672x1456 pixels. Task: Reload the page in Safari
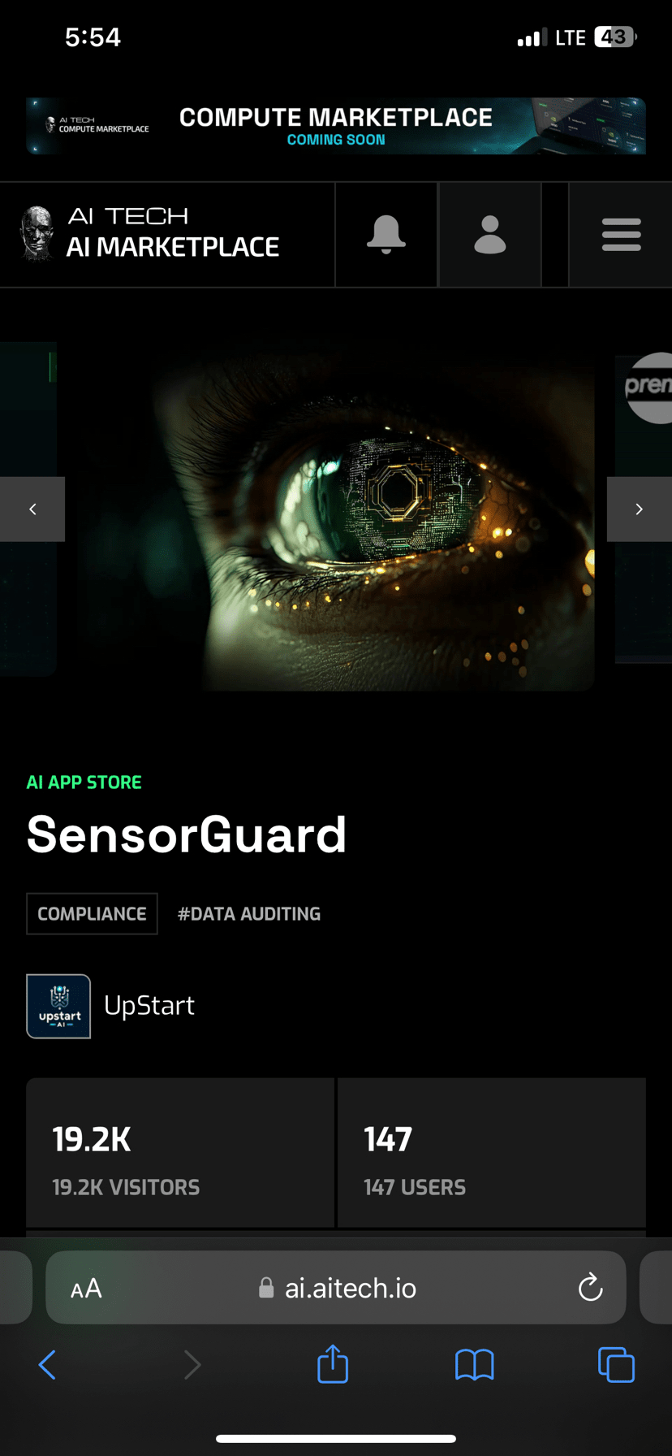point(590,1288)
